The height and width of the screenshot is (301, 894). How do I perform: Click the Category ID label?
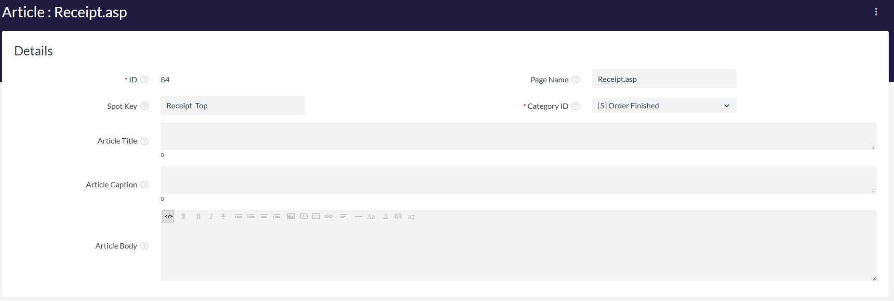pos(547,106)
